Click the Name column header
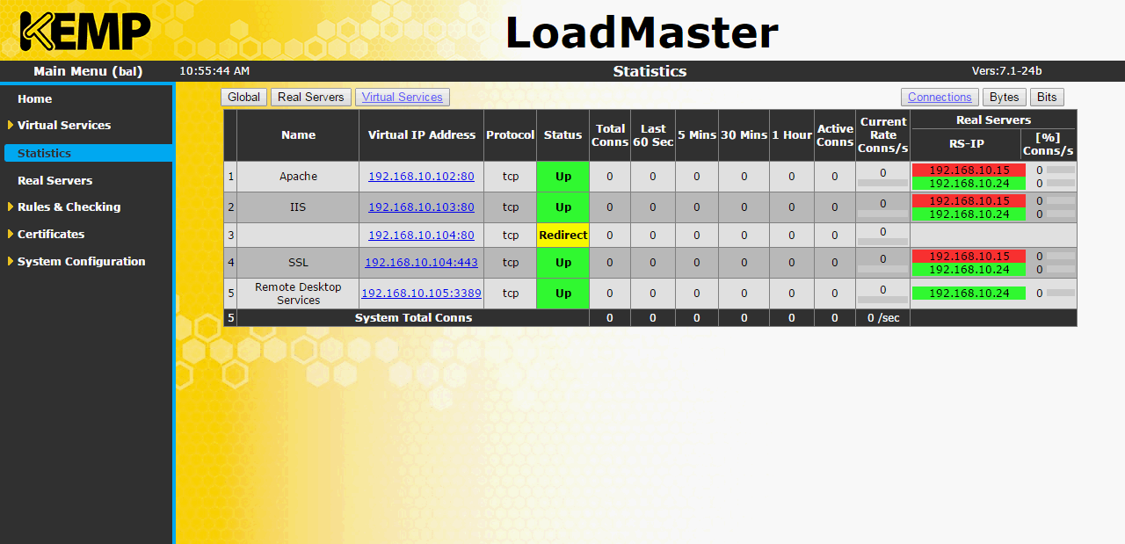Viewport: 1125px width, 544px height. tap(298, 135)
